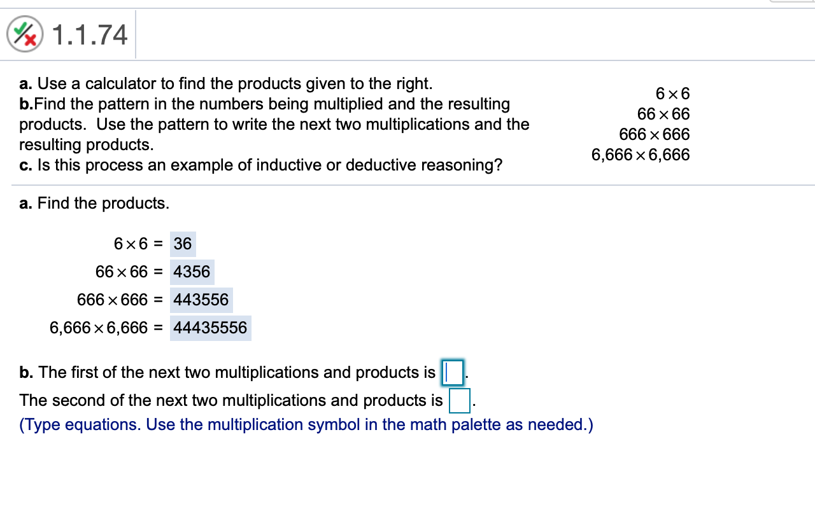Click the empty second multiplication answer box
The width and height of the screenshot is (815, 528).
point(460,400)
